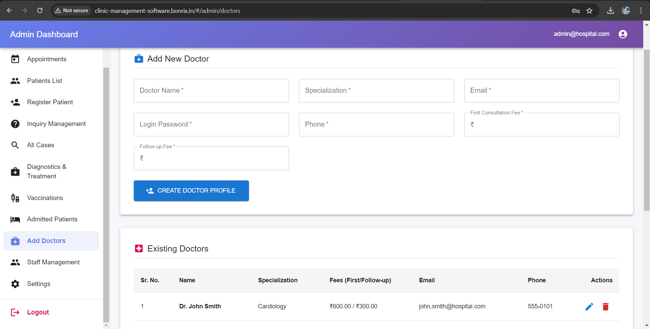Click the Doctor Name input field
The image size is (650, 329).
211,90
